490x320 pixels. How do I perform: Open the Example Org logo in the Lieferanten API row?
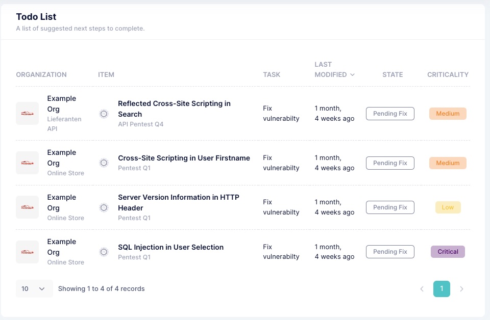(27, 114)
